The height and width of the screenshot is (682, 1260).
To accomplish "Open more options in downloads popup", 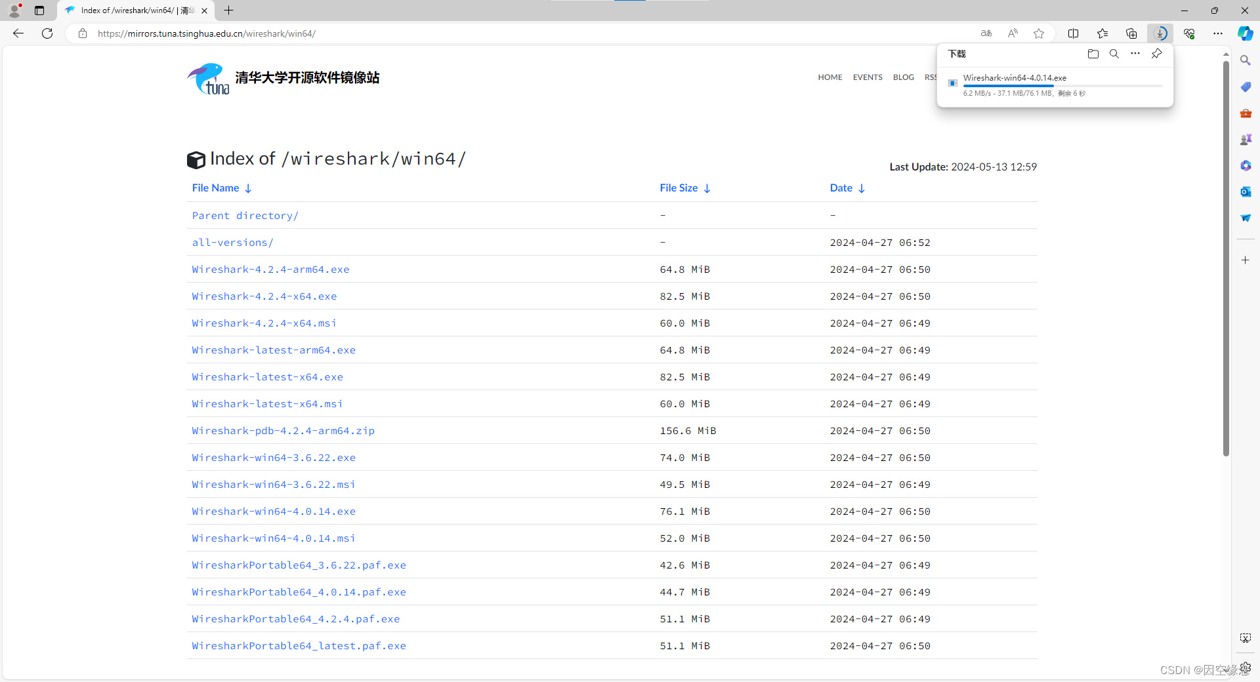I will [1135, 54].
